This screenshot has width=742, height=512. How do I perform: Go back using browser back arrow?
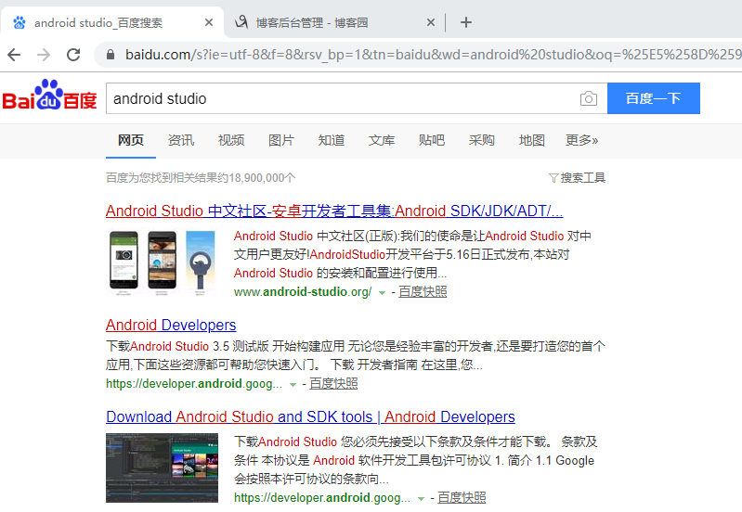point(14,55)
